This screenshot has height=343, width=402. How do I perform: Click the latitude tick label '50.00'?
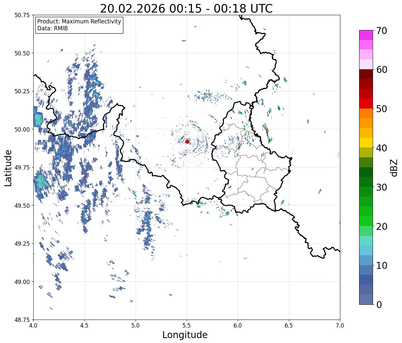pos(22,129)
